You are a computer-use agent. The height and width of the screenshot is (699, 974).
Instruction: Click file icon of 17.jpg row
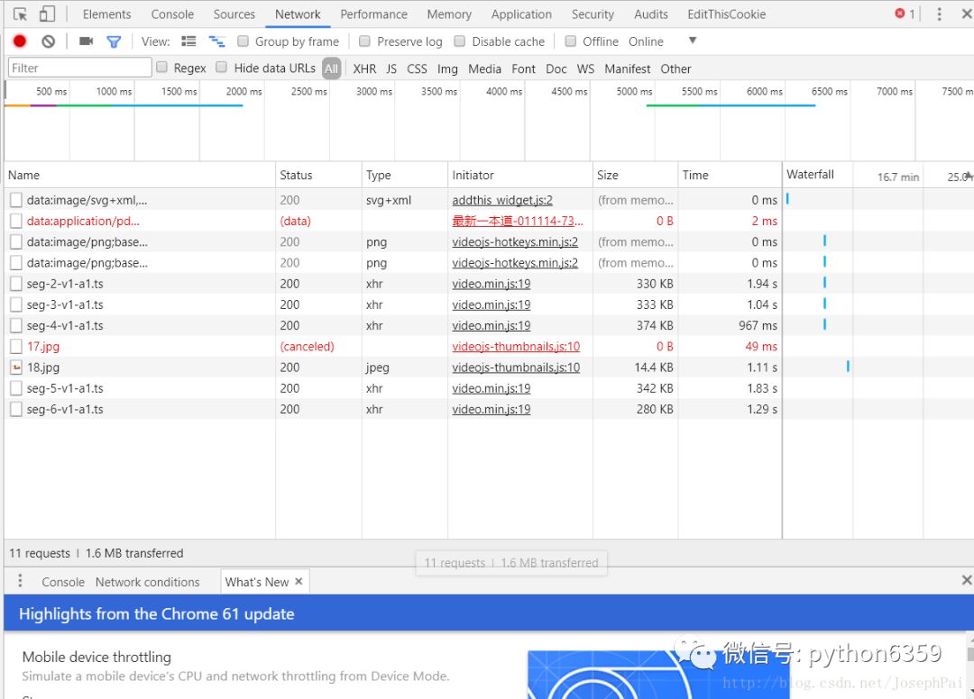coord(16,346)
